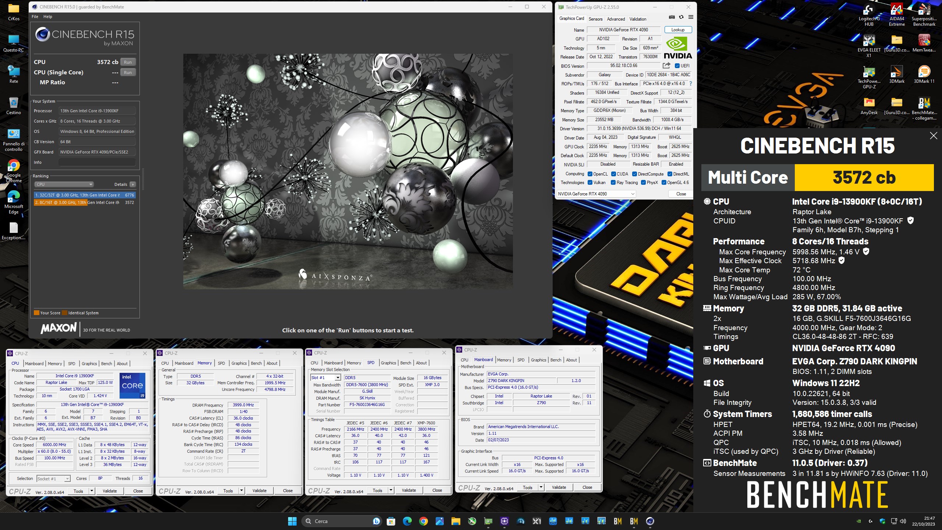
Task: Open the GPU-Z hamburger menu
Action: (691, 17)
